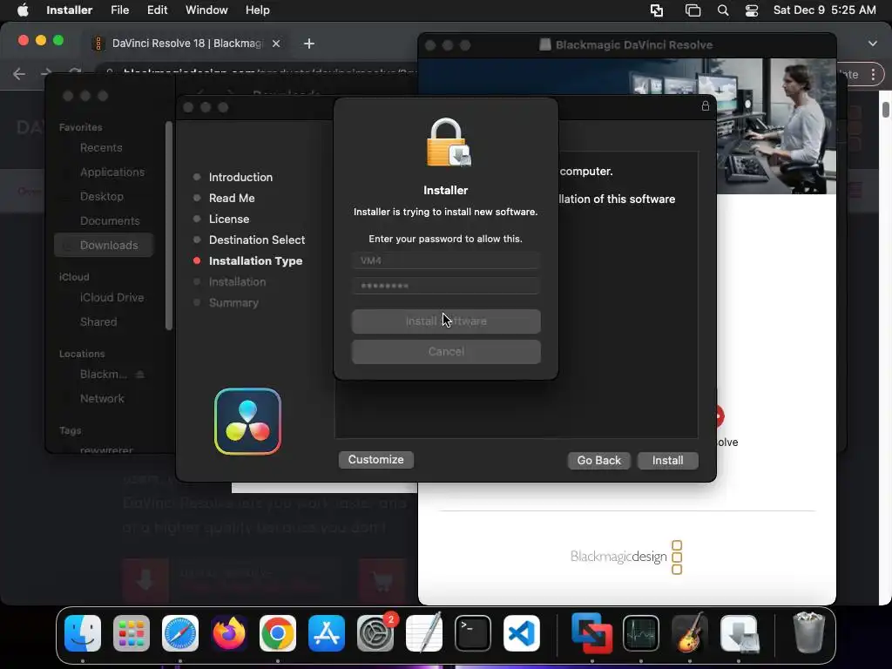Open System Settings with badge in Dock
Viewport: 892px width, 669px height.
point(375,633)
